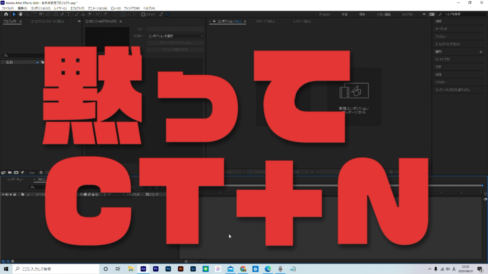Open the トラッカー panel
The height and width of the screenshot is (274, 488).
[441, 82]
